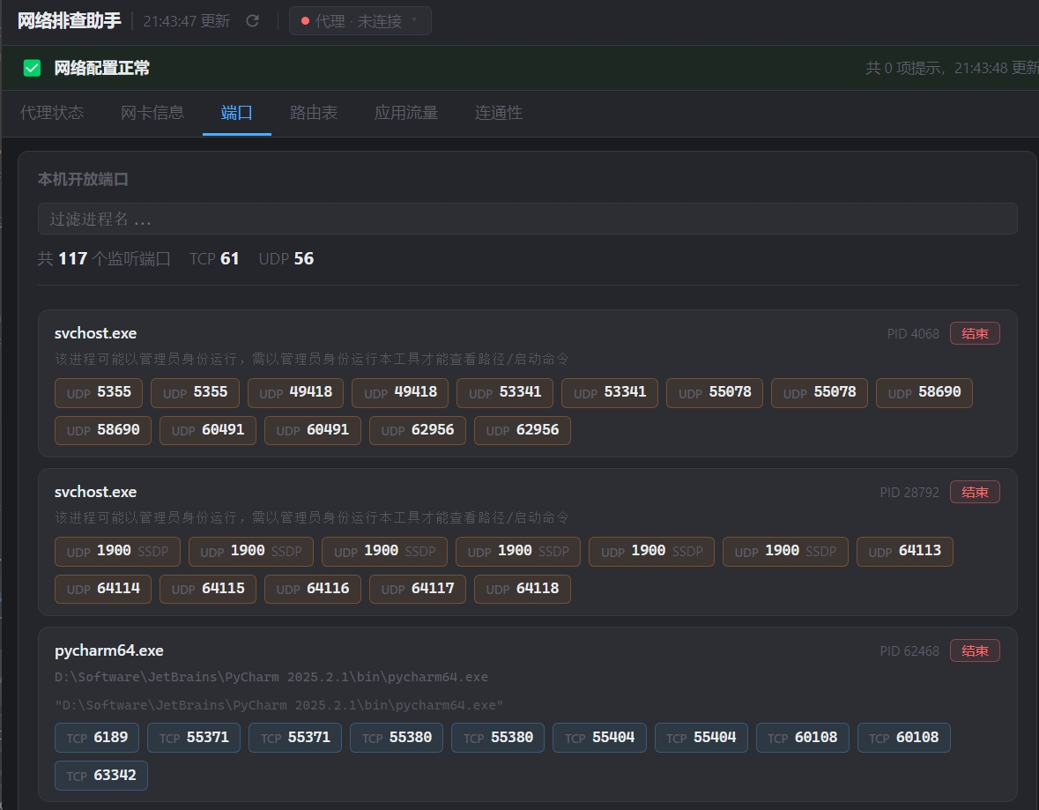
Task: End svchost.exe process with PID 28792
Action: pyautogui.click(x=975, y=492)
